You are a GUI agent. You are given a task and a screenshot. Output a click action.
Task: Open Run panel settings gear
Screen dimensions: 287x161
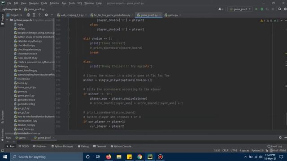(280, 137)
